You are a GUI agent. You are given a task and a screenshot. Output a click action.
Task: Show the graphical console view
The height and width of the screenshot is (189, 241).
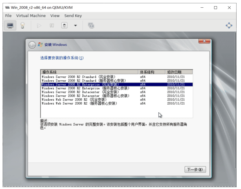tap(10, 25)
